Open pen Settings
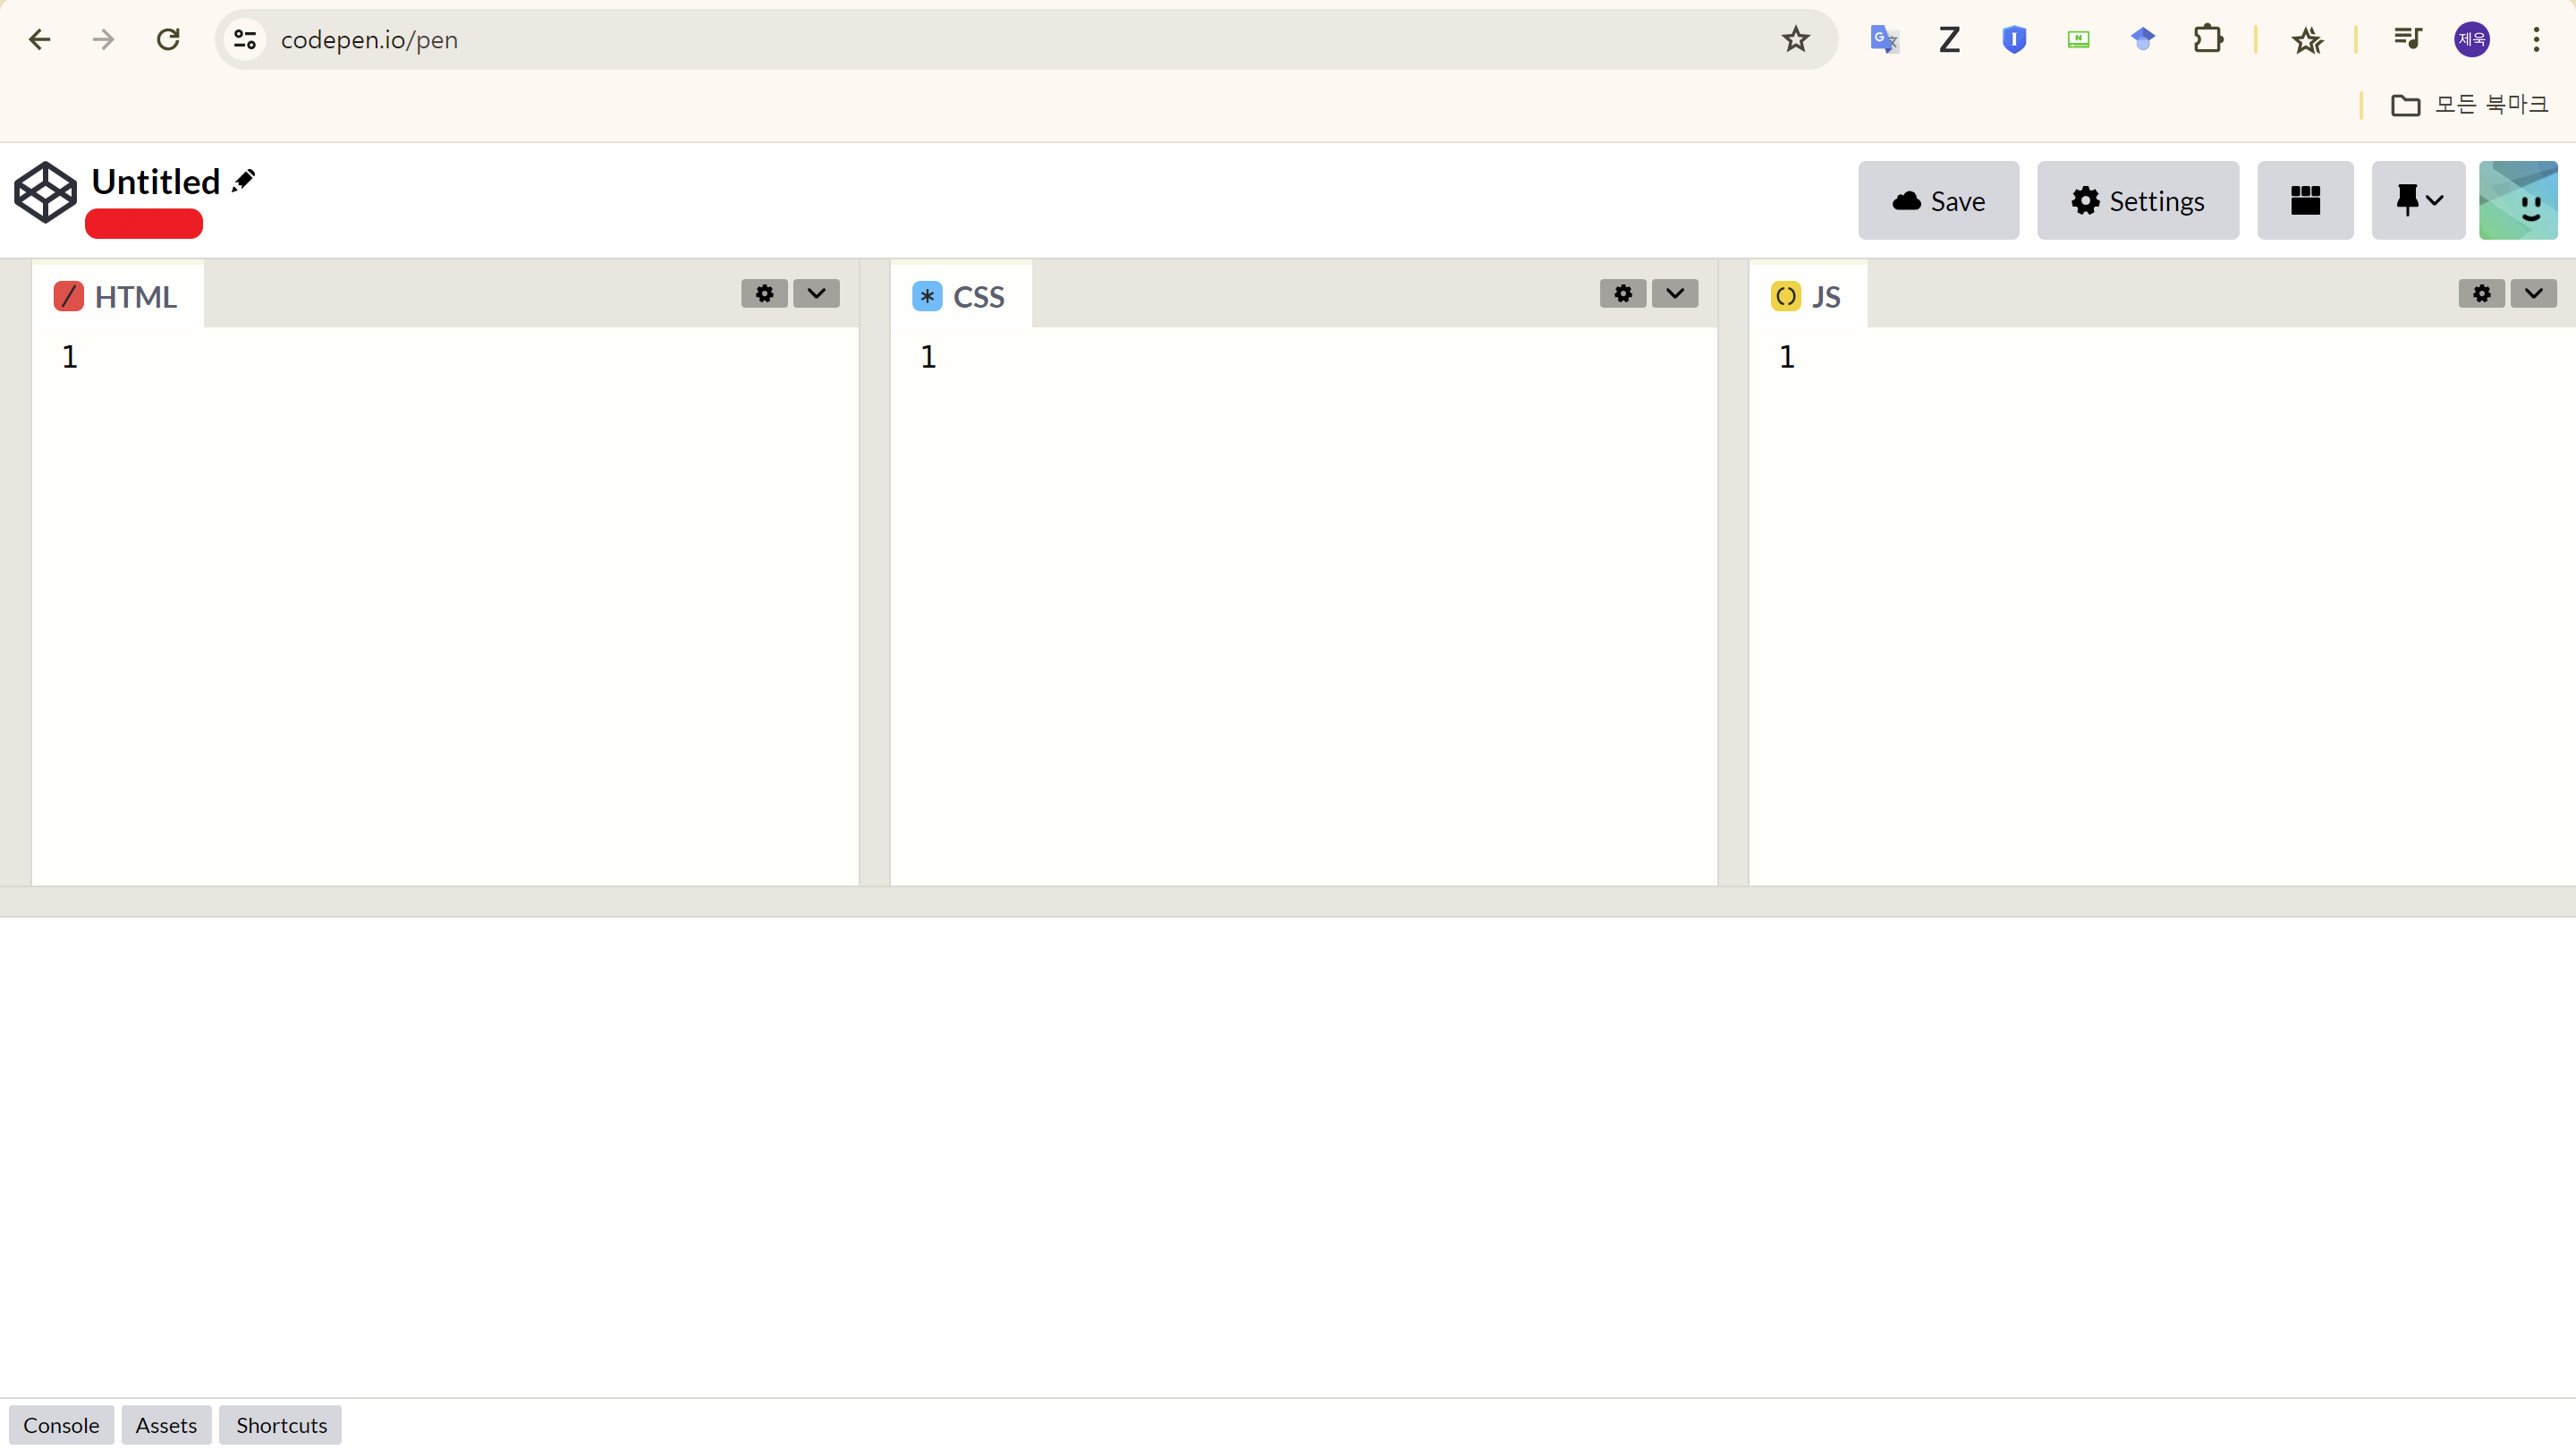 (2137, 200)
